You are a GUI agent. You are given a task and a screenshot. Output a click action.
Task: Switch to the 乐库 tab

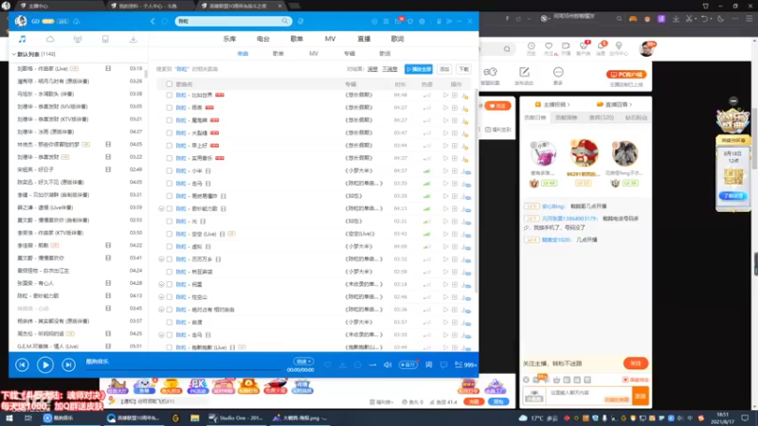(x=229, y=39)
